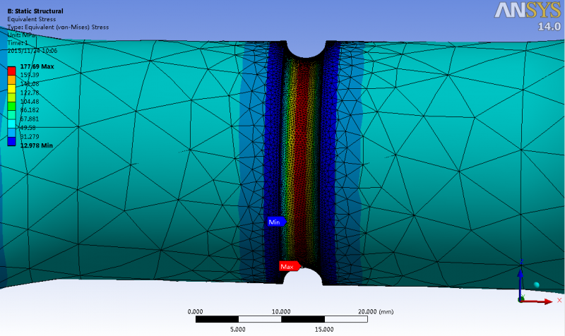
Task: Click the ruler label '5.000'
Action: coord(238,329)
